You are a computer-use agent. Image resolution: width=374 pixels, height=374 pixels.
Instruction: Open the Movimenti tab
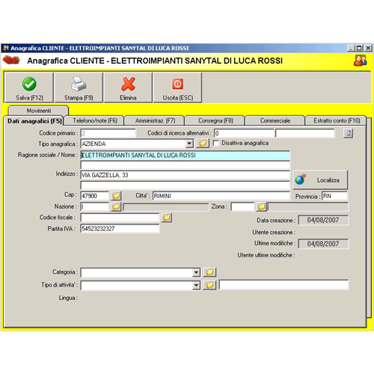[x=39, y=111]
